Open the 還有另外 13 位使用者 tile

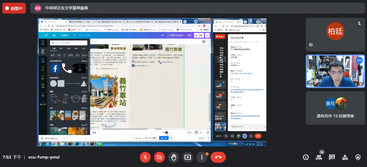coord(335,108)
